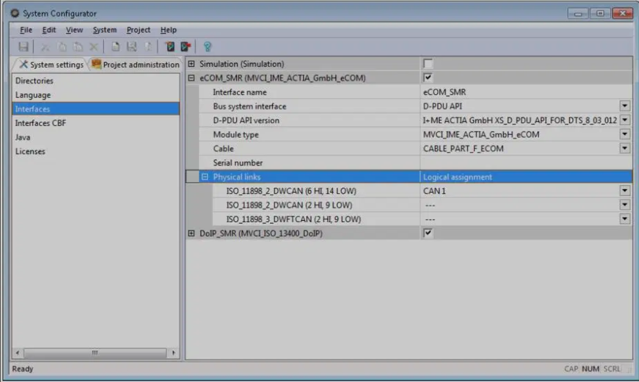Viewport: 639px width, 382px height.
Task: Open the Edit menu
Action: [49, 30]
